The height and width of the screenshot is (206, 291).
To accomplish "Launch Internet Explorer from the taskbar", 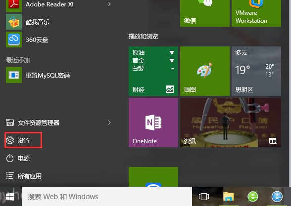I will click(x=277, y=197).
